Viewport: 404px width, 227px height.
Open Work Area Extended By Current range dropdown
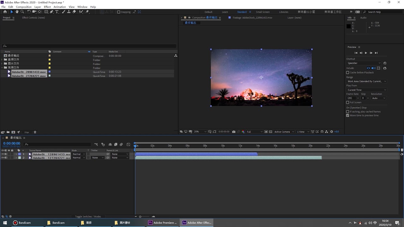coord(366,81)
